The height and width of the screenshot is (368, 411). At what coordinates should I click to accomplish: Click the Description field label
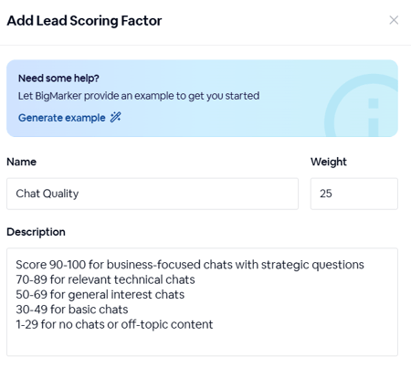point(36,232)
